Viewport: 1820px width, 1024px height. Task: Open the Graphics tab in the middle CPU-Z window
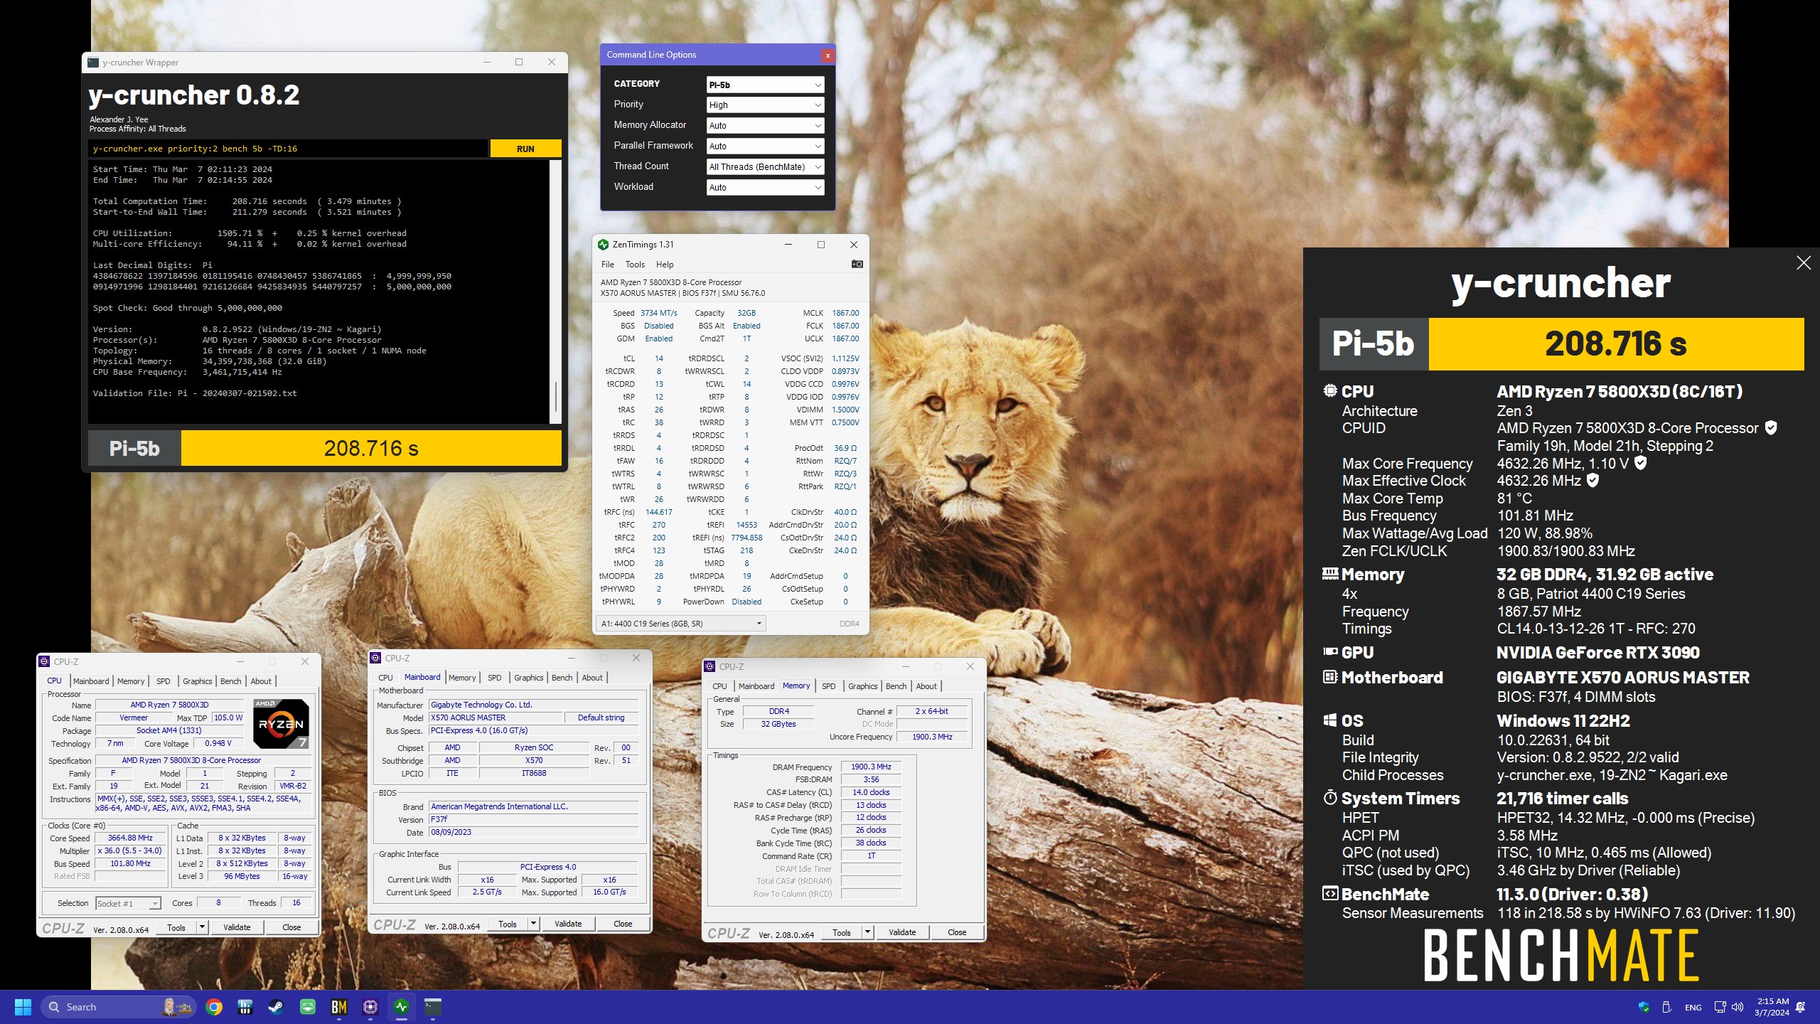tap(528, 678)
